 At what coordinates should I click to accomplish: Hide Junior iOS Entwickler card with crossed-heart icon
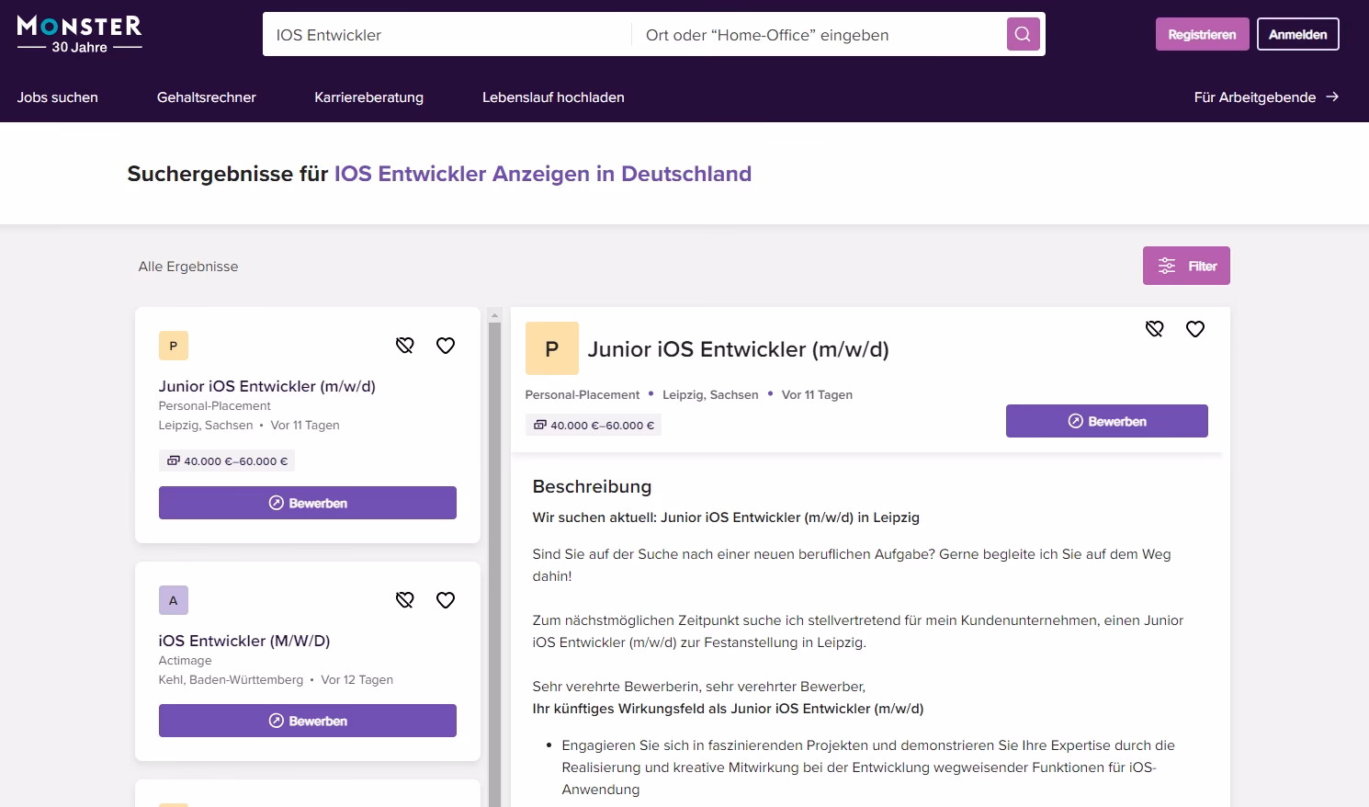(405, 346)
